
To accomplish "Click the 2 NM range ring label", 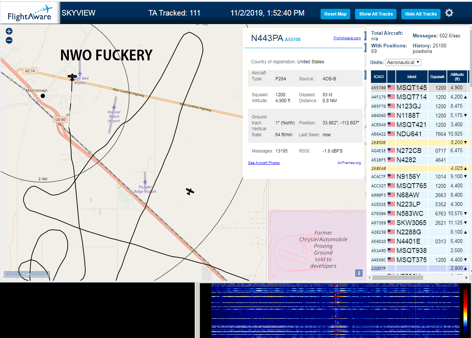I will coord(43,179).
